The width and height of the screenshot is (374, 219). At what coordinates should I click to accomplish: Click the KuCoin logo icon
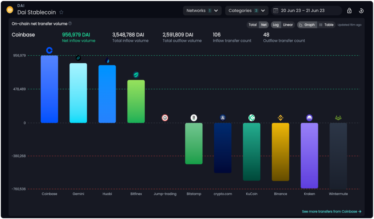(x=252, y=118)
